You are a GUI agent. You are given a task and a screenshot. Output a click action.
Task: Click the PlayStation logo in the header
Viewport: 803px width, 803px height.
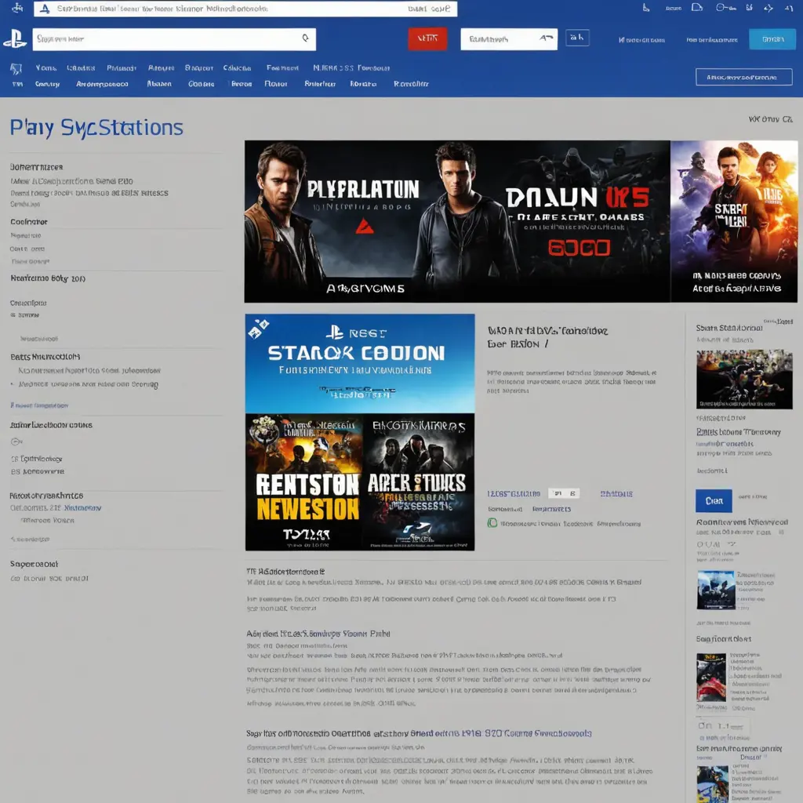[x=16, y=38]
